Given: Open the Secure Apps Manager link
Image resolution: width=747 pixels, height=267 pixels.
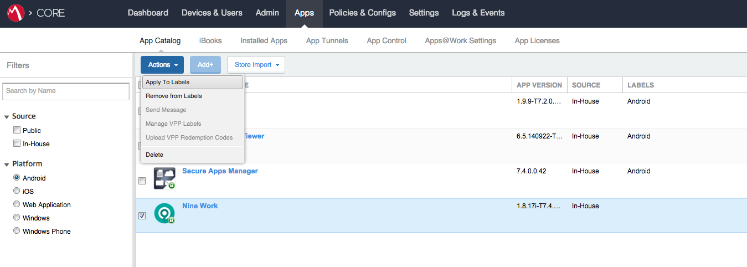Looking at the screenshot, I should [220, 171].
